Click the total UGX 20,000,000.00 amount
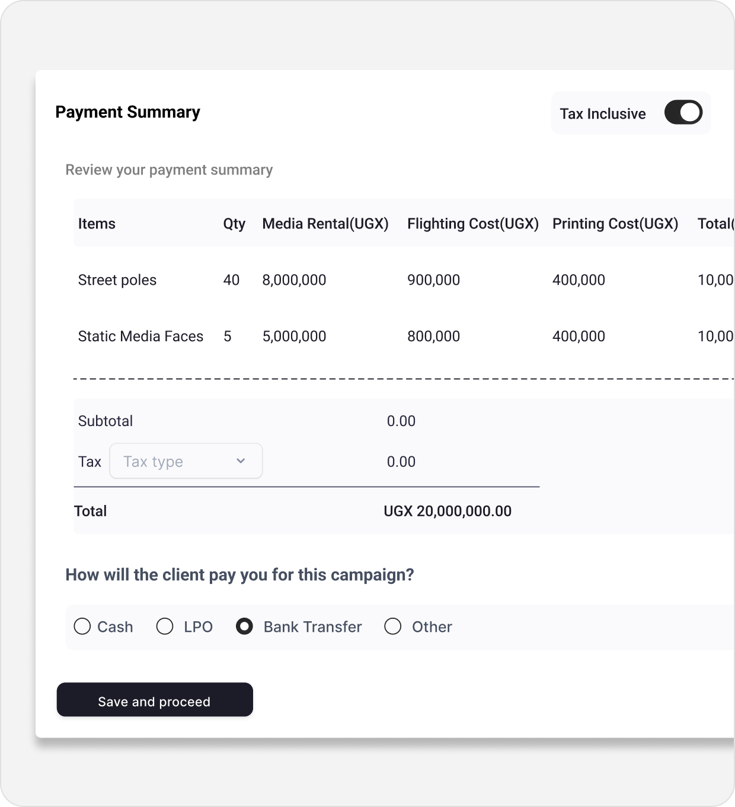 [448, 511]
